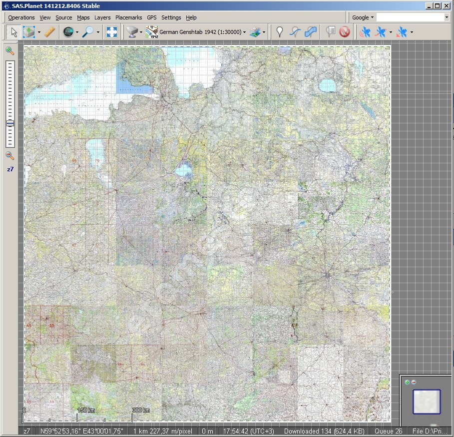Screen dimensions: 454x437
Task: Click the dark globe toolbar icon
Action: coord(68,32)
